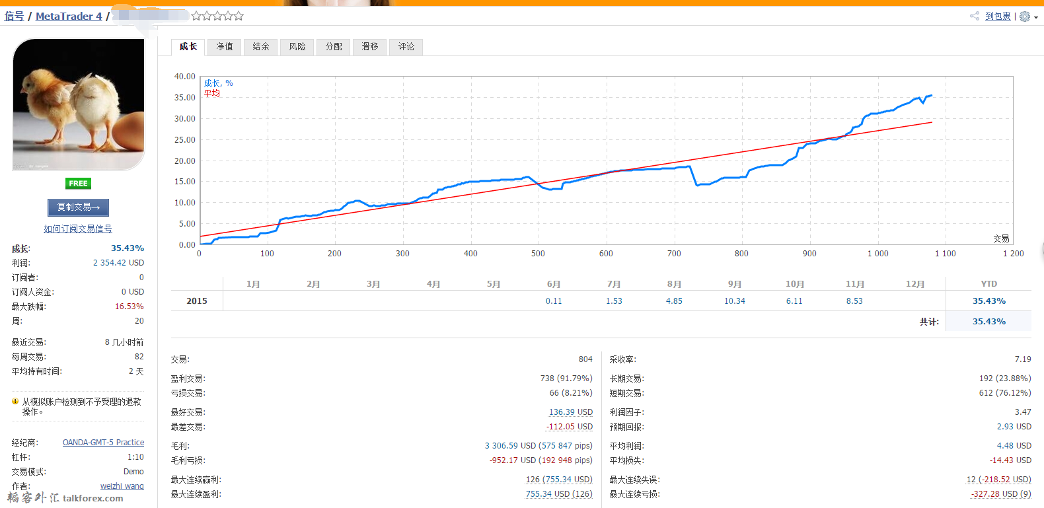
Task: Click the June 0.11 monthly value
Action: (554, 301)
